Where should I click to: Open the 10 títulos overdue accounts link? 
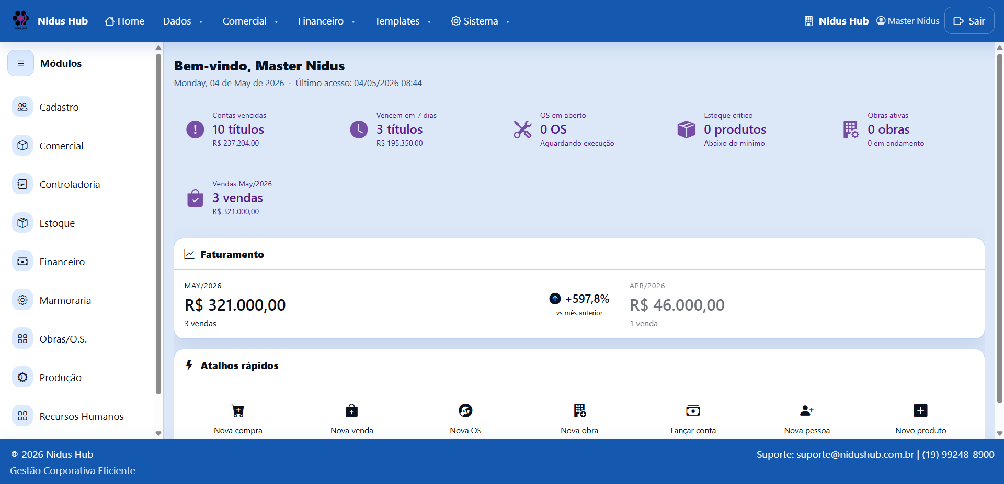238,129
